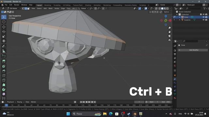
Task: Open Global transform orientation dropdown
Action: 83,8
